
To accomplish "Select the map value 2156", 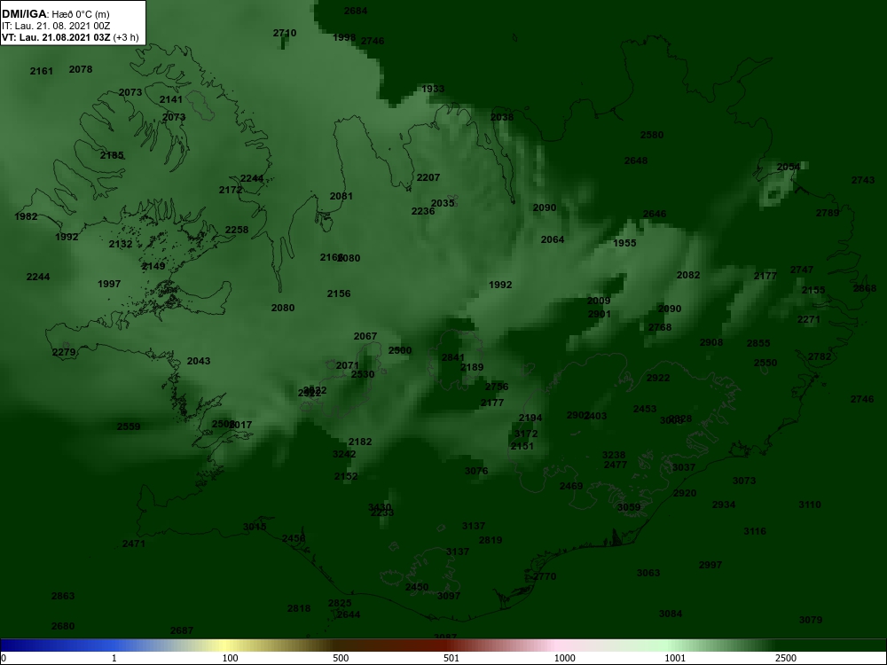I will (338, 293).
